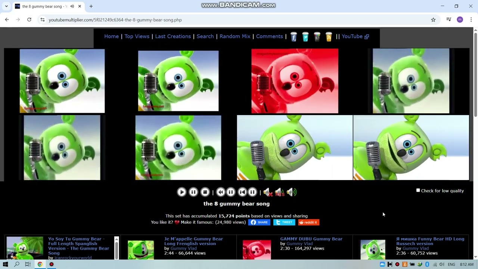Open the 8:12 AM clock
478x269 pixels.
467,265
